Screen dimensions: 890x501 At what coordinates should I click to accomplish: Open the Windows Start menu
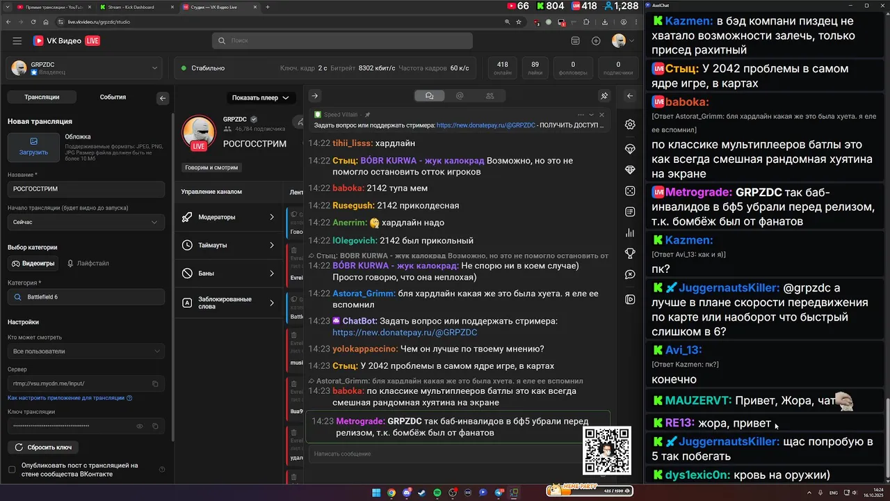click(x=376, y=493)
